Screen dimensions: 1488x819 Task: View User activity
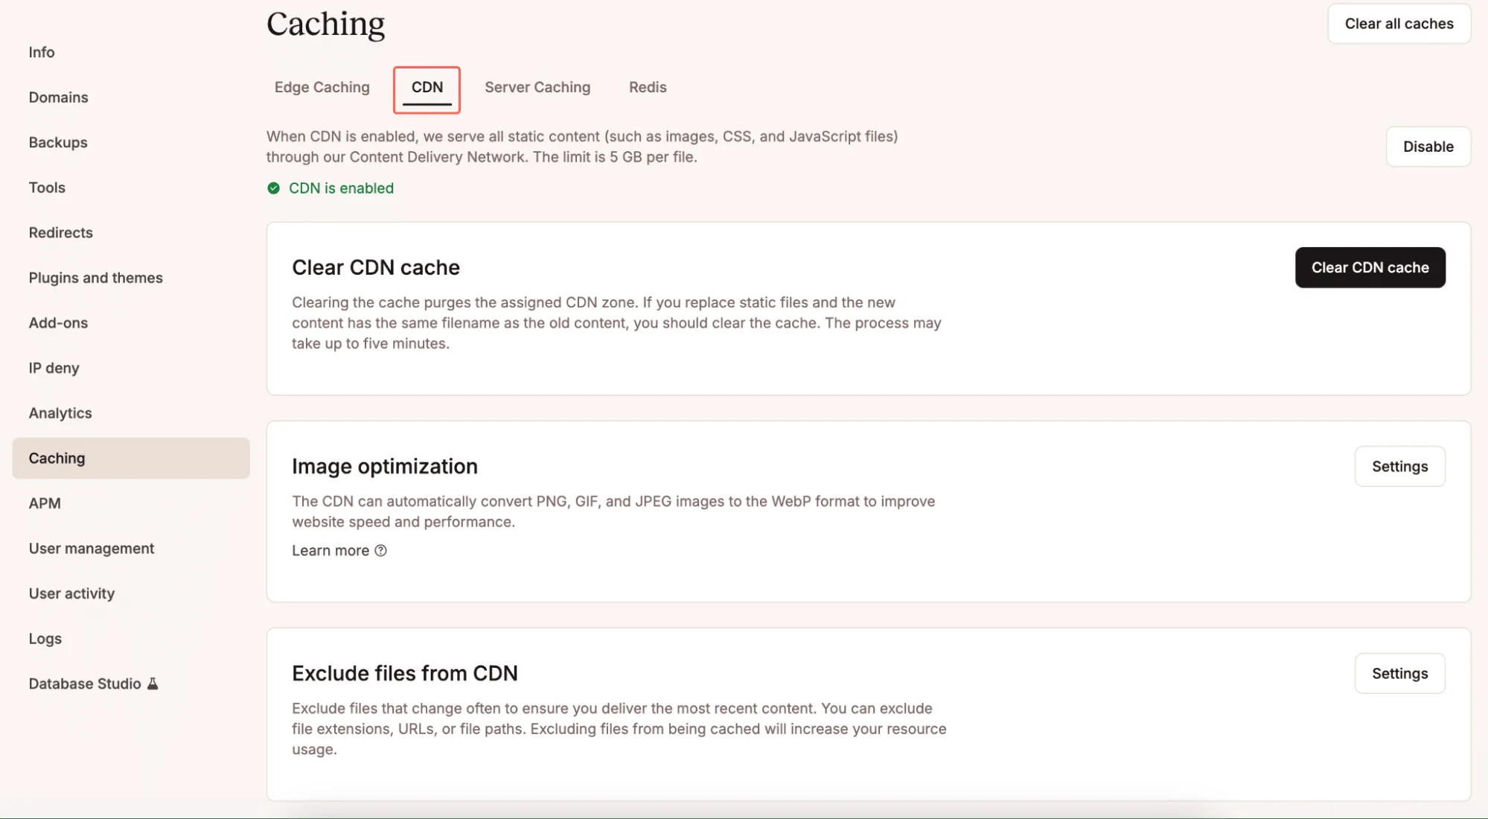(71, 593)
